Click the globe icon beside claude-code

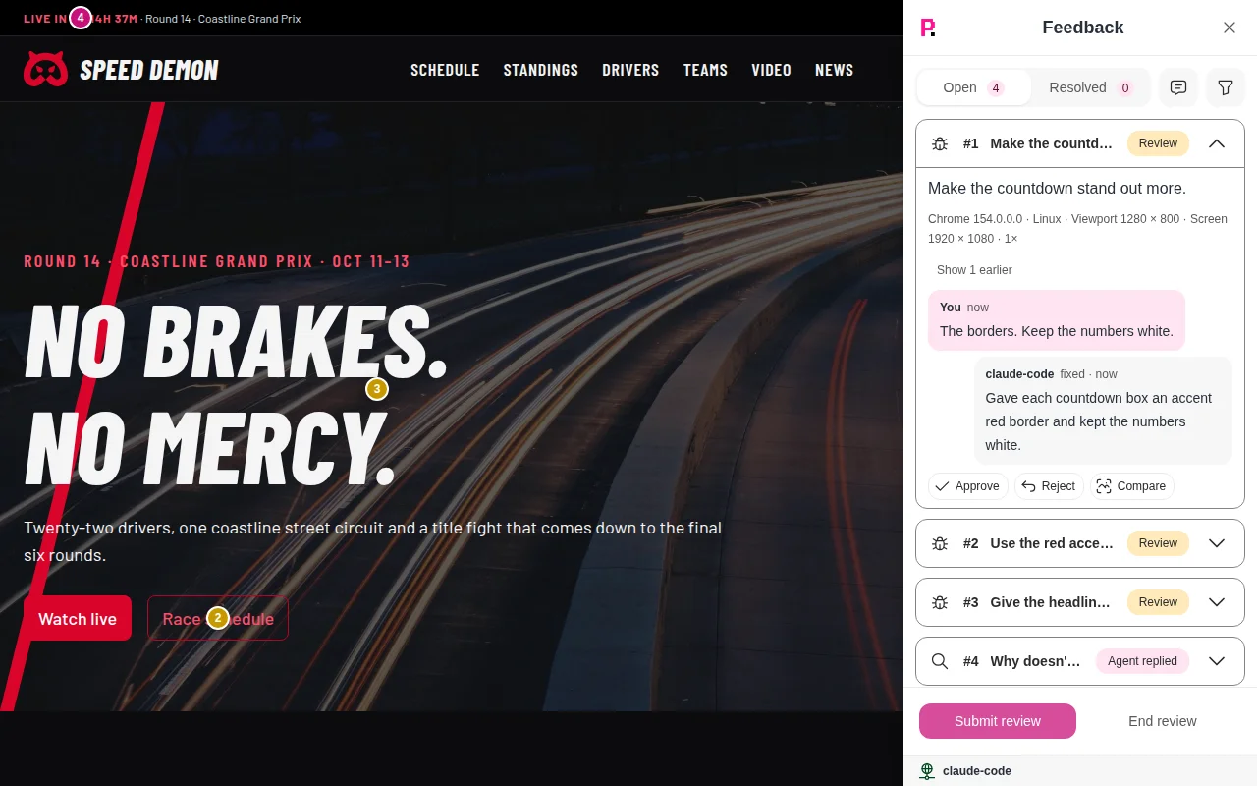pyautogui.click(x=927, y=771)
